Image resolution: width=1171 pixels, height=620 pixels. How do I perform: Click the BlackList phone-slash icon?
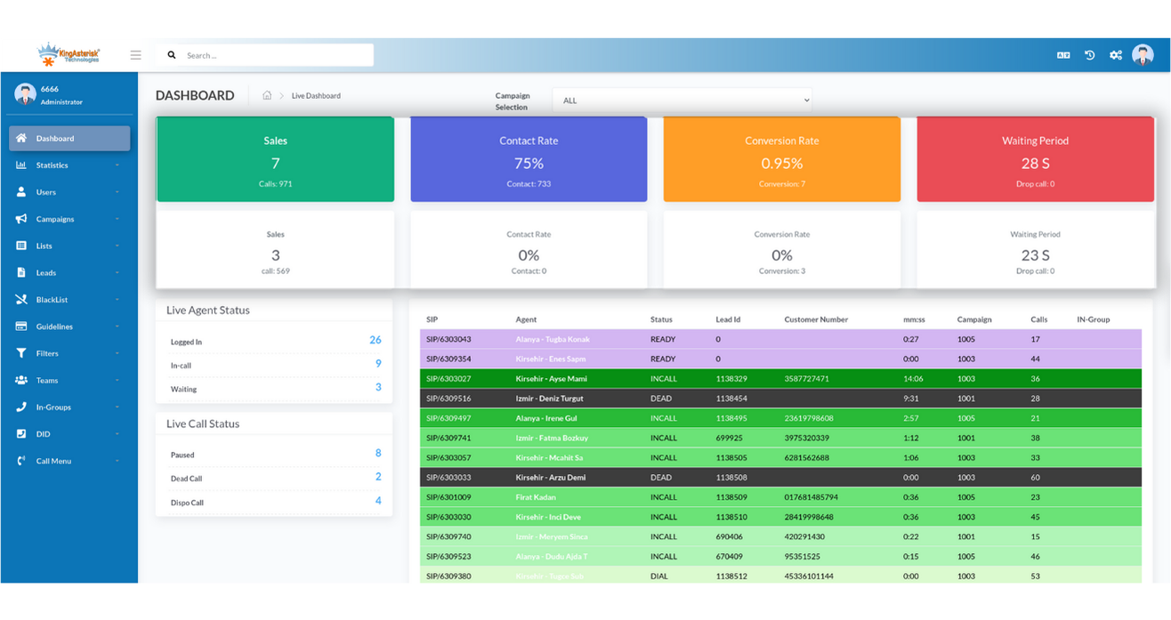tap(21, 300)
